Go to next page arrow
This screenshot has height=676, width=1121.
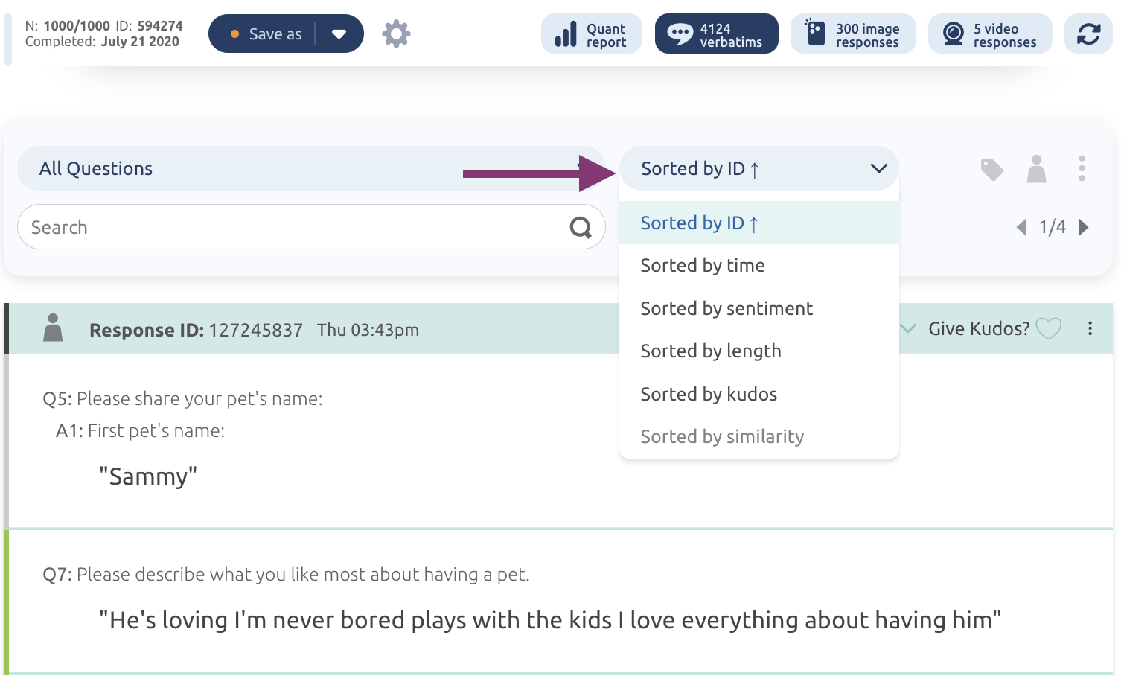tap(1084, 227)
